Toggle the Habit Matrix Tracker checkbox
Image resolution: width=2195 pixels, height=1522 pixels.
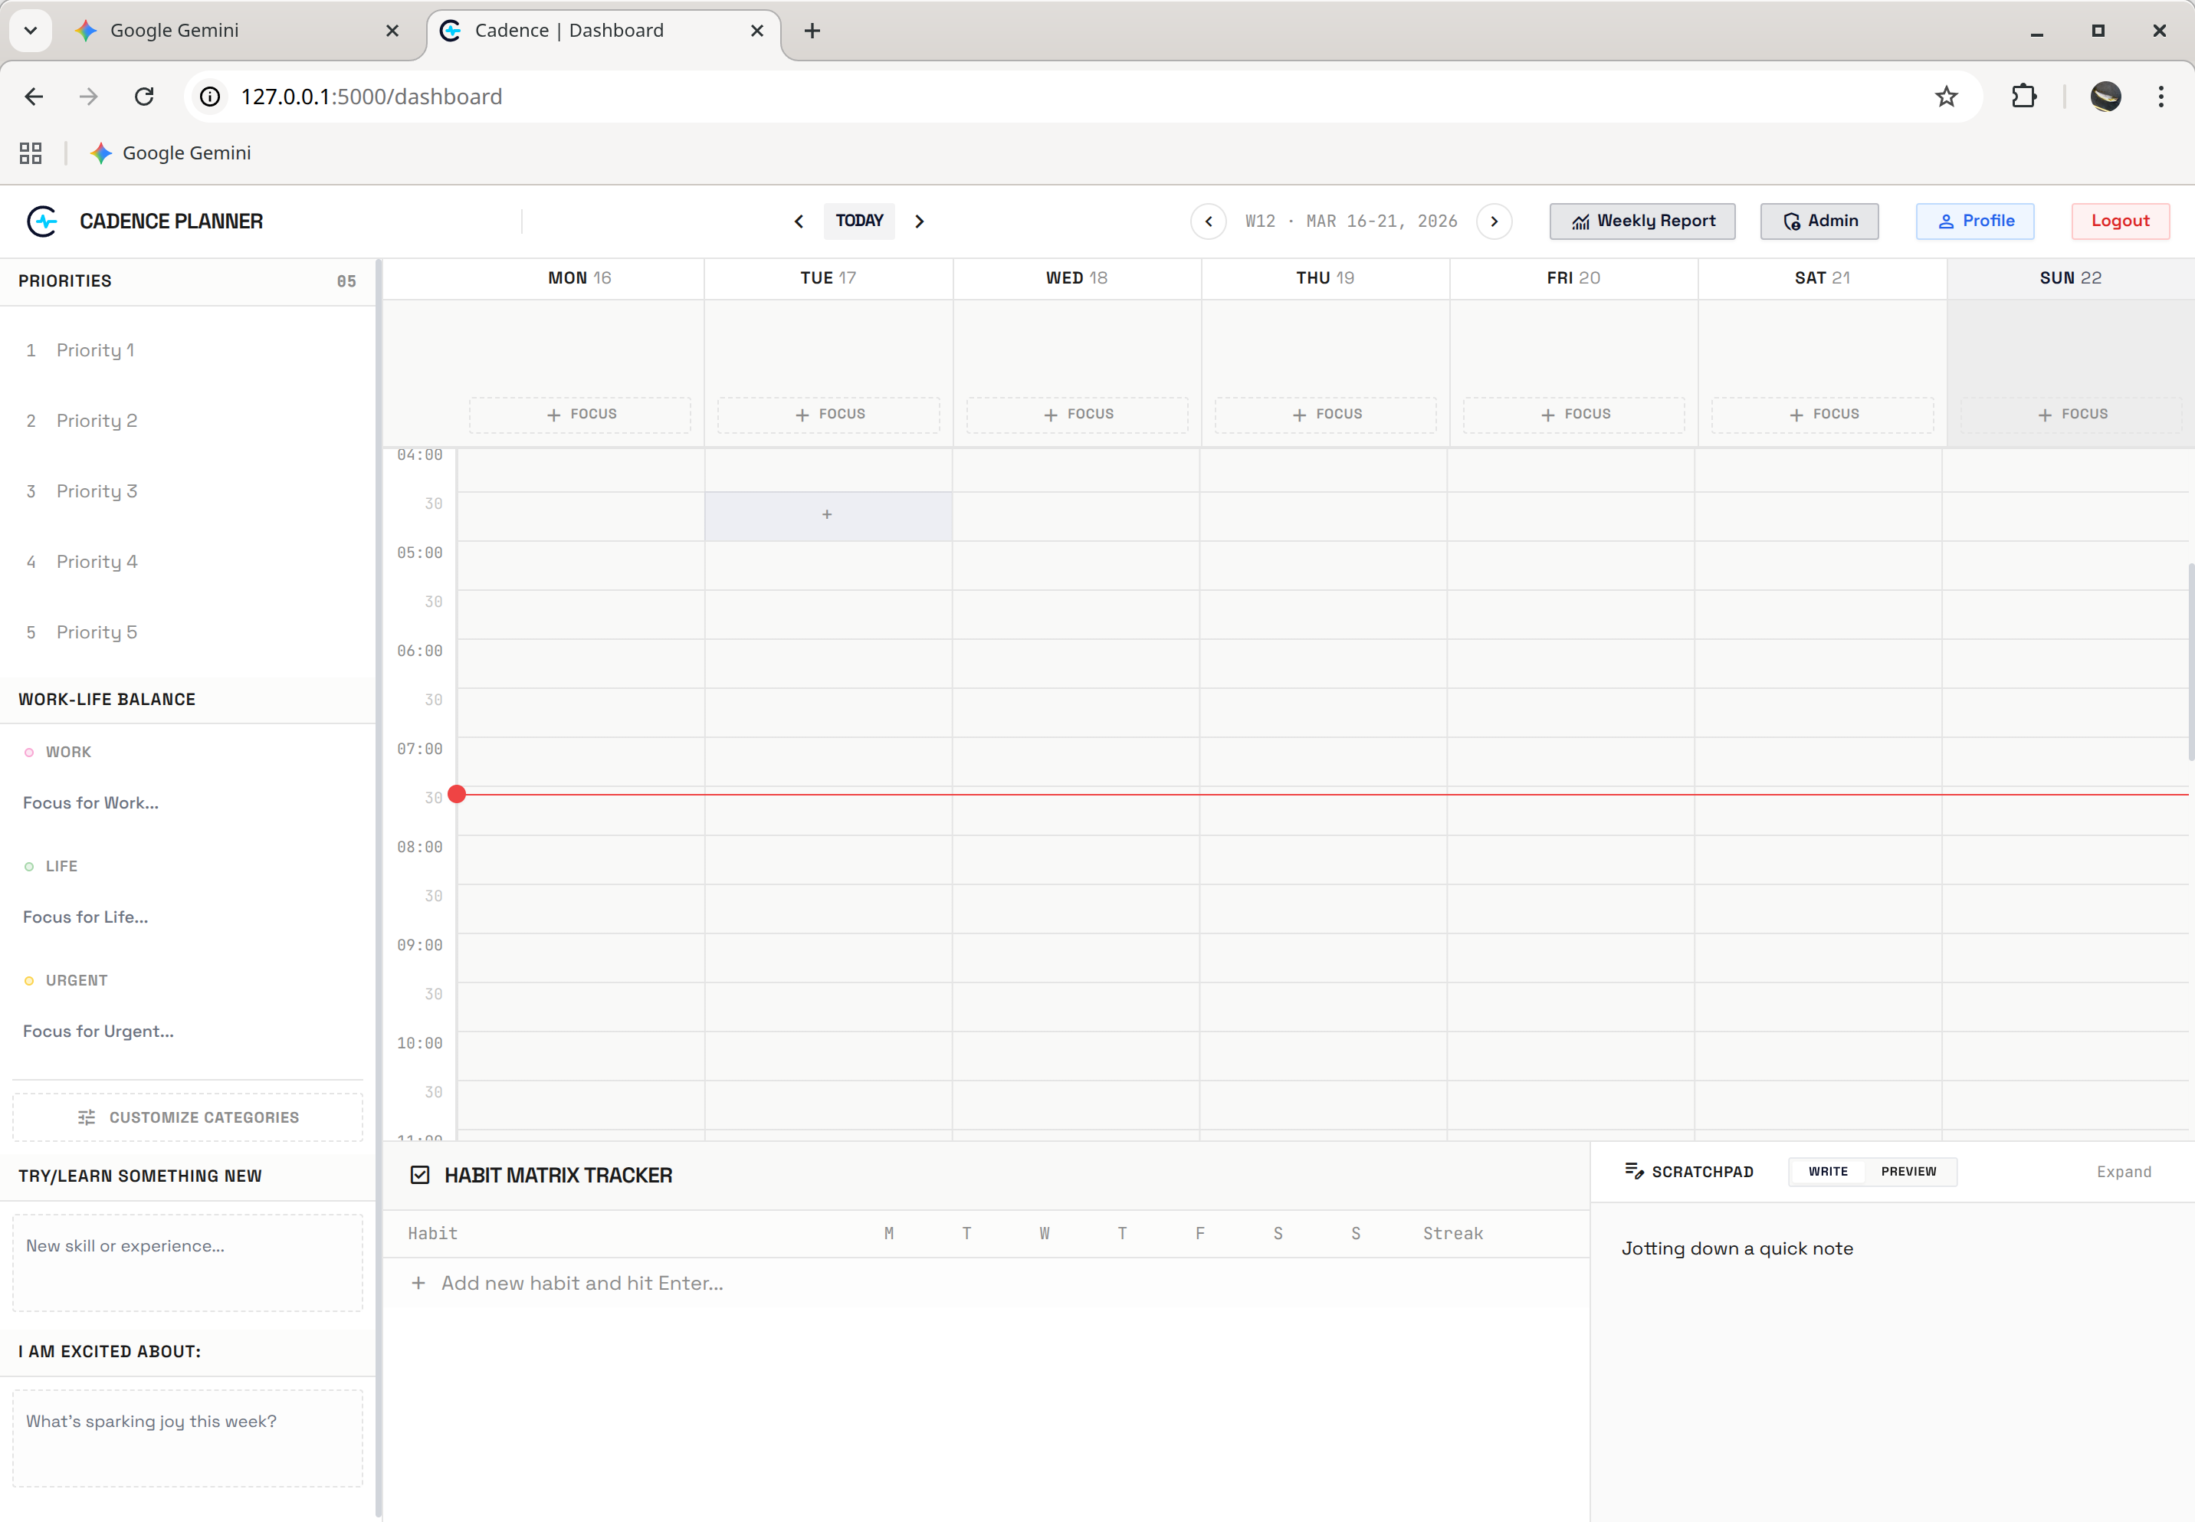(x=421, y=1175)
